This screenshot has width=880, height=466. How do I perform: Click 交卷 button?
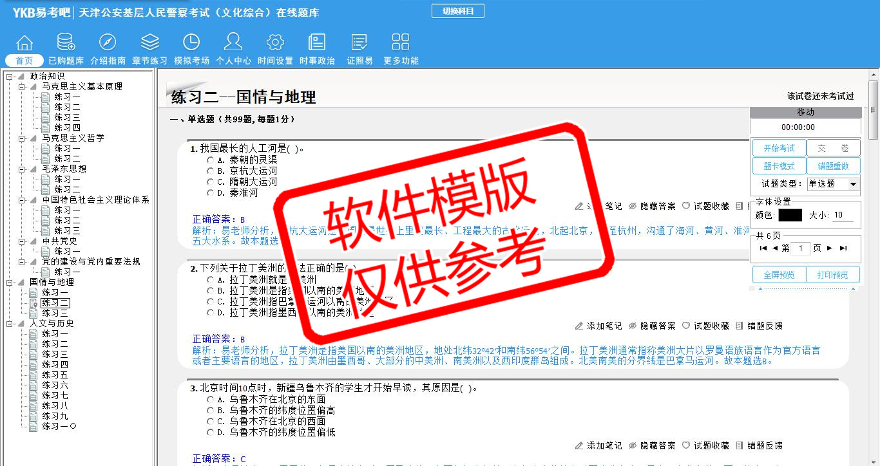click(834, 148)
